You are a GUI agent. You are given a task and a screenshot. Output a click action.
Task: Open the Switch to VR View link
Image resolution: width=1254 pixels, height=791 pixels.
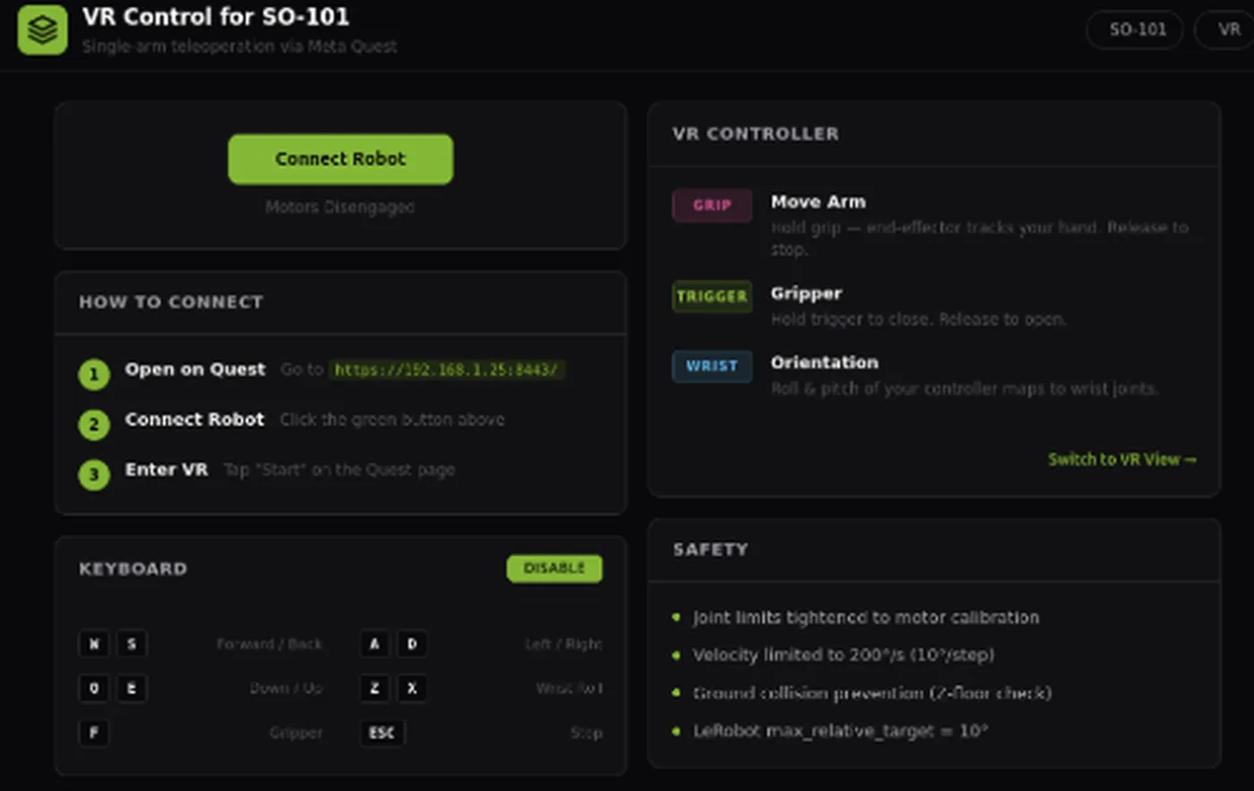coord(1122,459)
